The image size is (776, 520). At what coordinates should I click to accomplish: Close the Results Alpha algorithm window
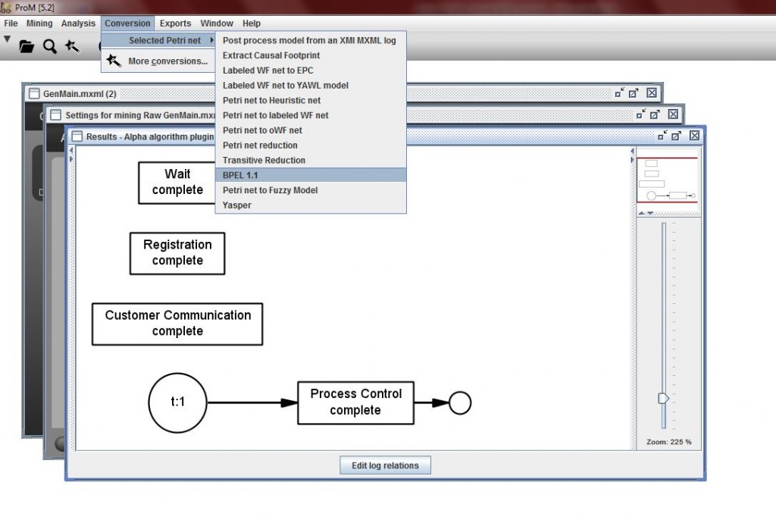click(x=694, y=135)
